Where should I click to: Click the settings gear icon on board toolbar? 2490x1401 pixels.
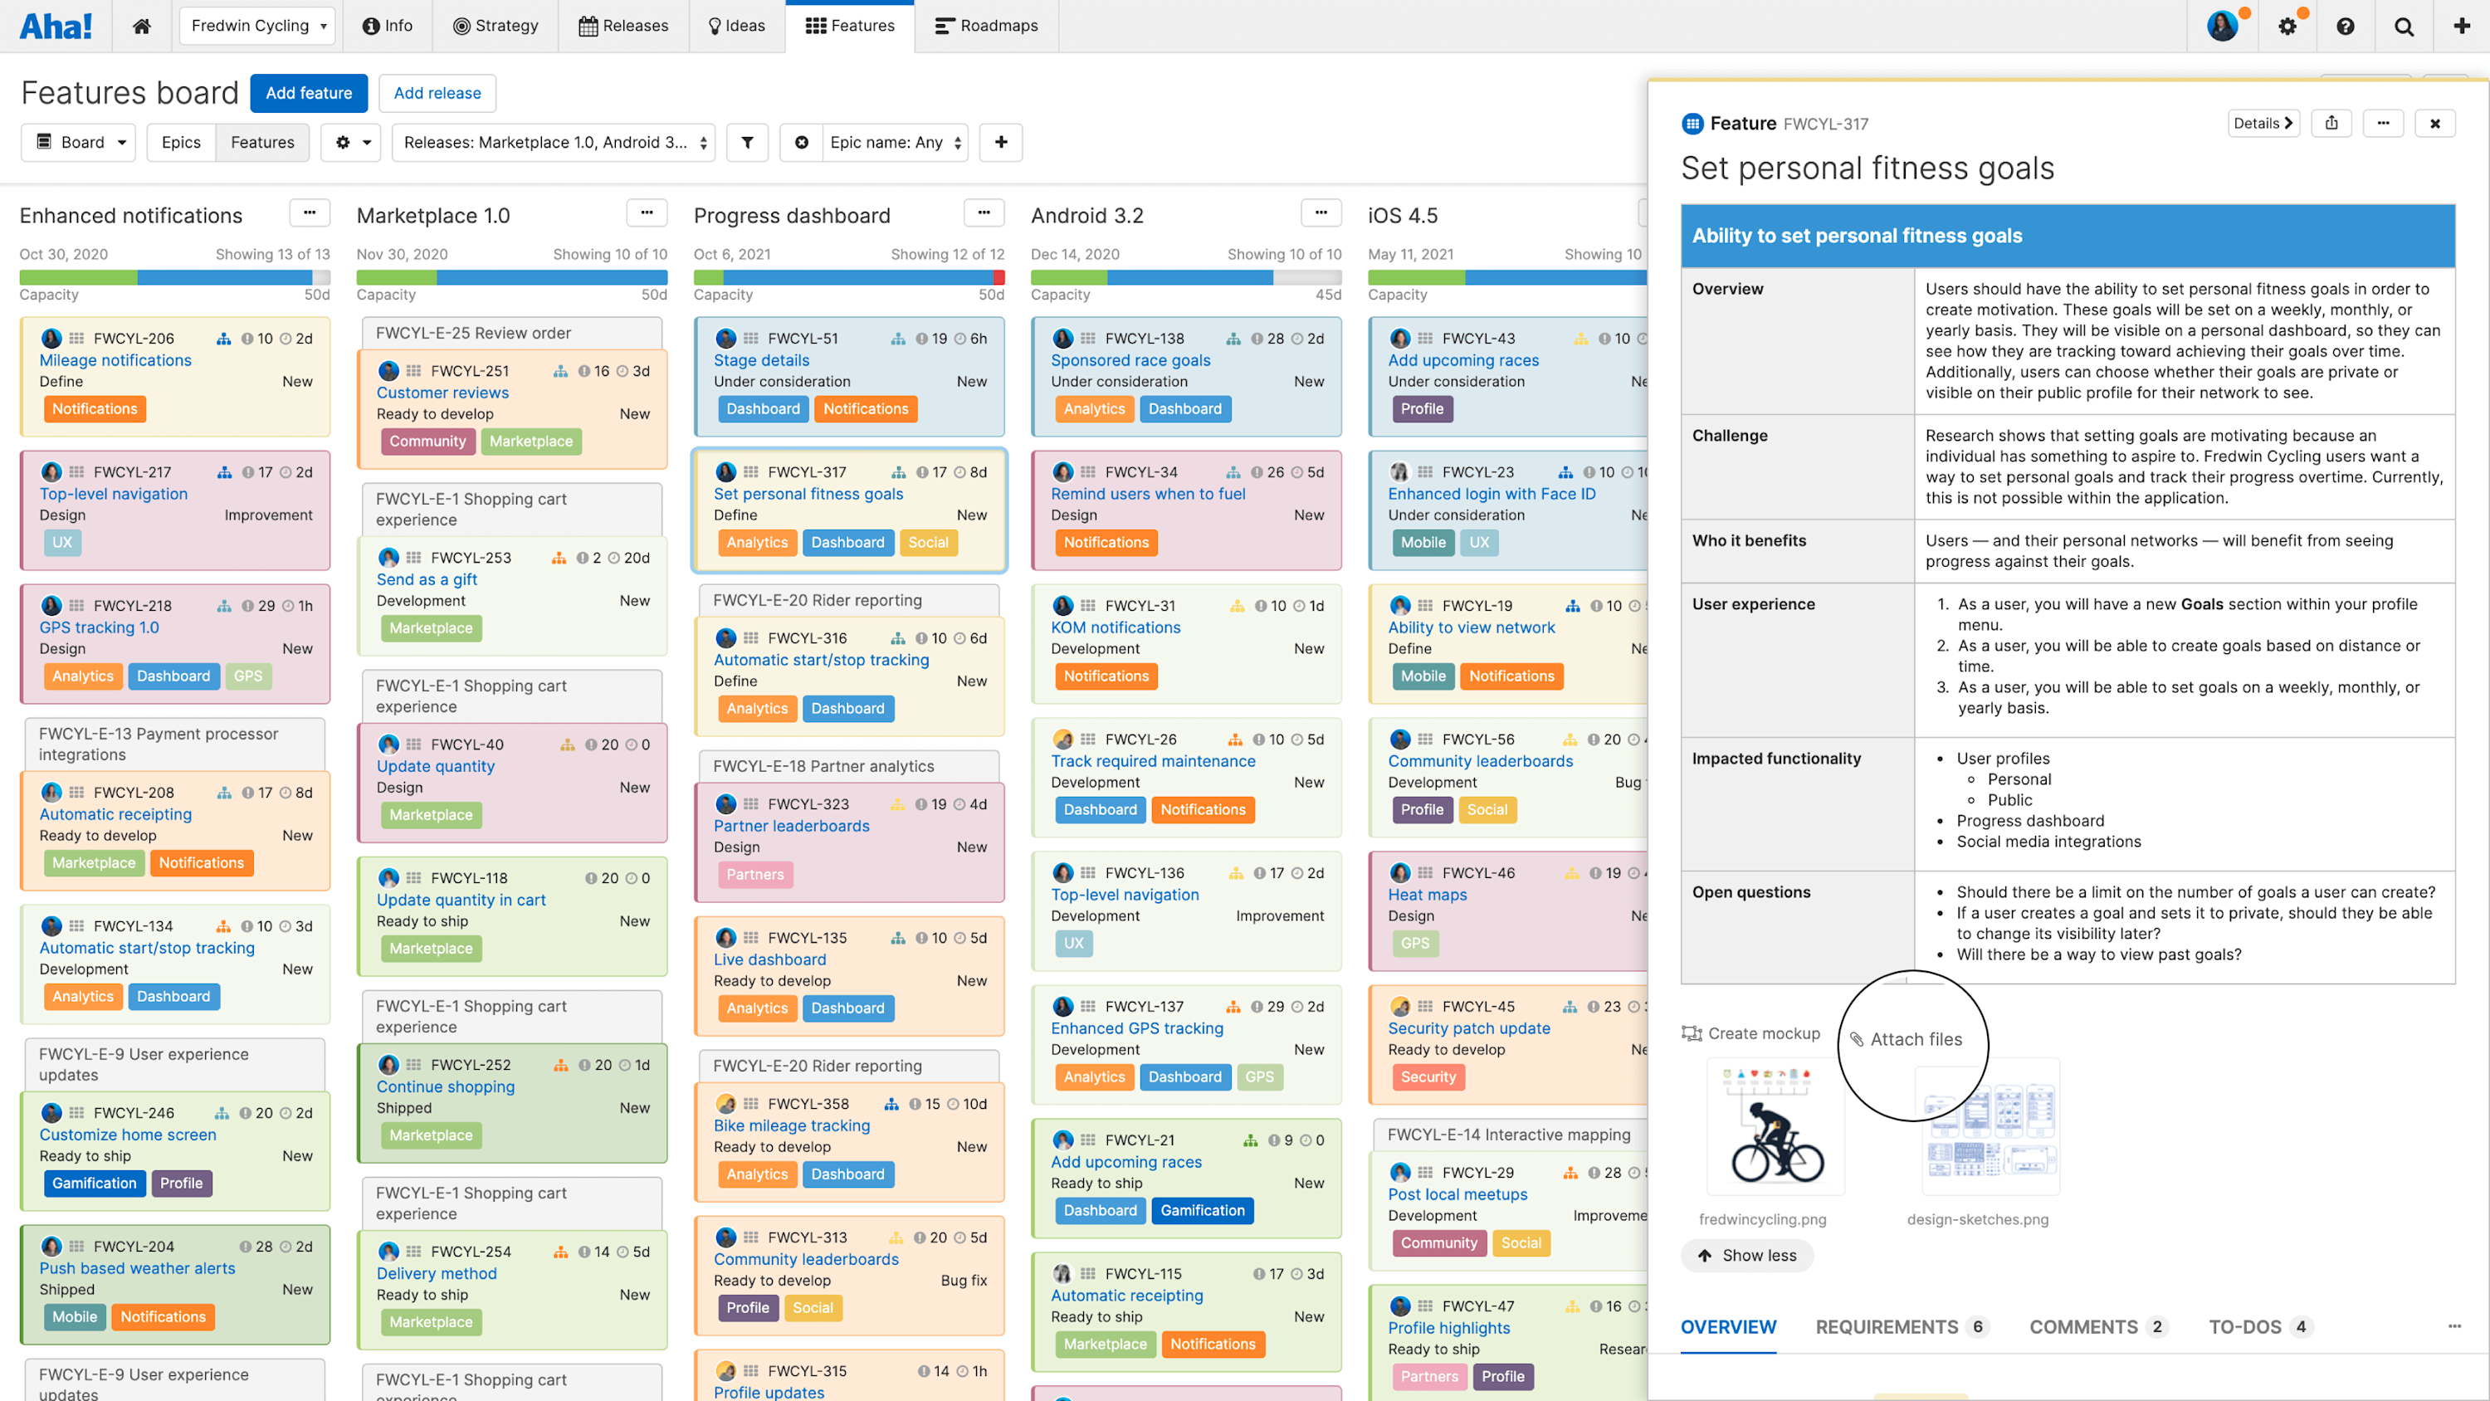pos(342,142)
